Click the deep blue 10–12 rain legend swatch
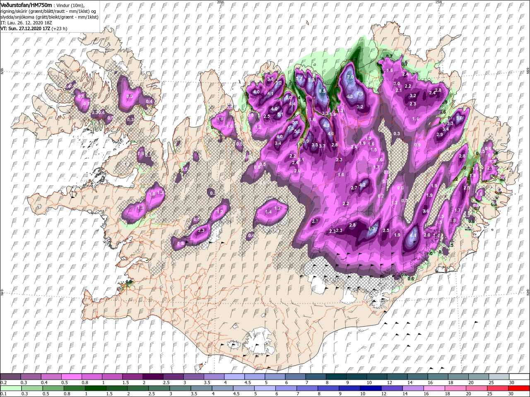 (371, 388)
